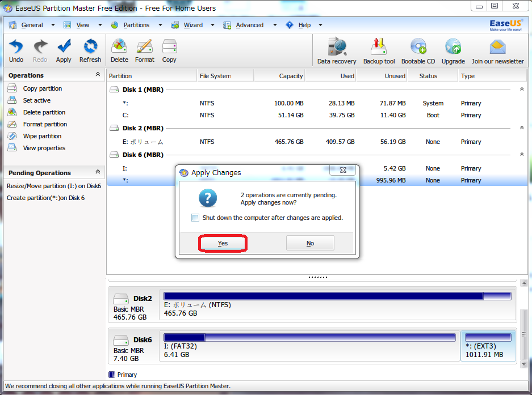This screenshot has height=395, width=532.
Task: Click the Primary legend color box
Action: pos(112,375)
